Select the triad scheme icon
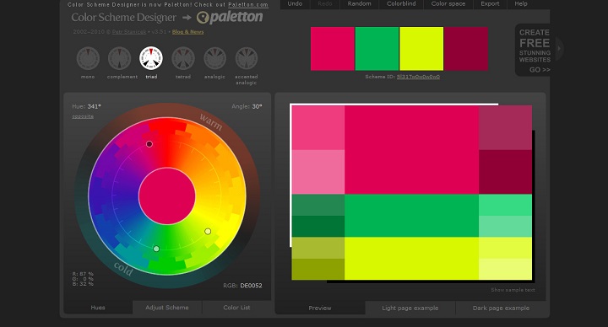 point(151,58)
